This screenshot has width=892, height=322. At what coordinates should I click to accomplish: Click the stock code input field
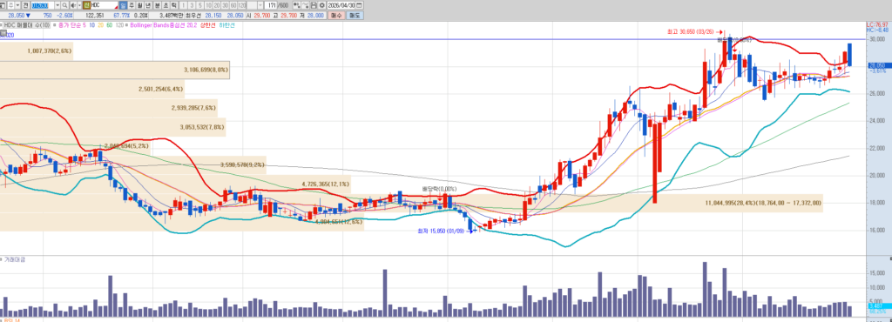click(43, 5)
